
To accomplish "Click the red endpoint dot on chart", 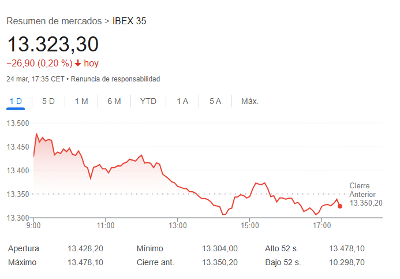I will point(340,206).
